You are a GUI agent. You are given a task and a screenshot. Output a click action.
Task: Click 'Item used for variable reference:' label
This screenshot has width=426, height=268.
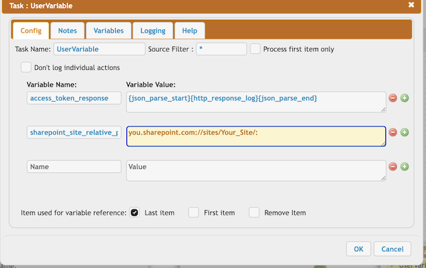coord(74,213)
